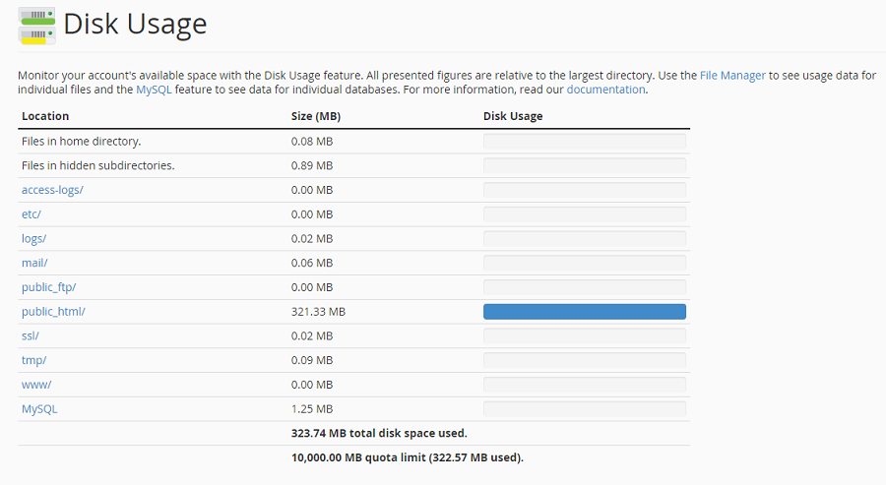Open MySQL row link in table

point(39,409)
